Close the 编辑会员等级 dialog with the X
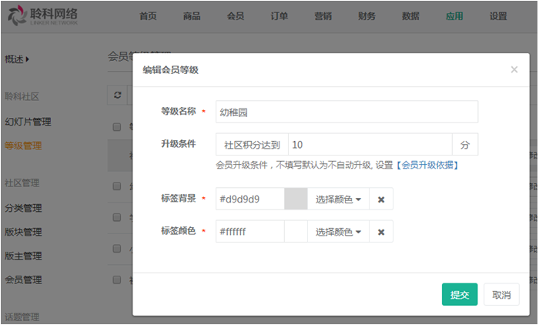This screenshot has width=539, height=325. click(x=514, y=69)
